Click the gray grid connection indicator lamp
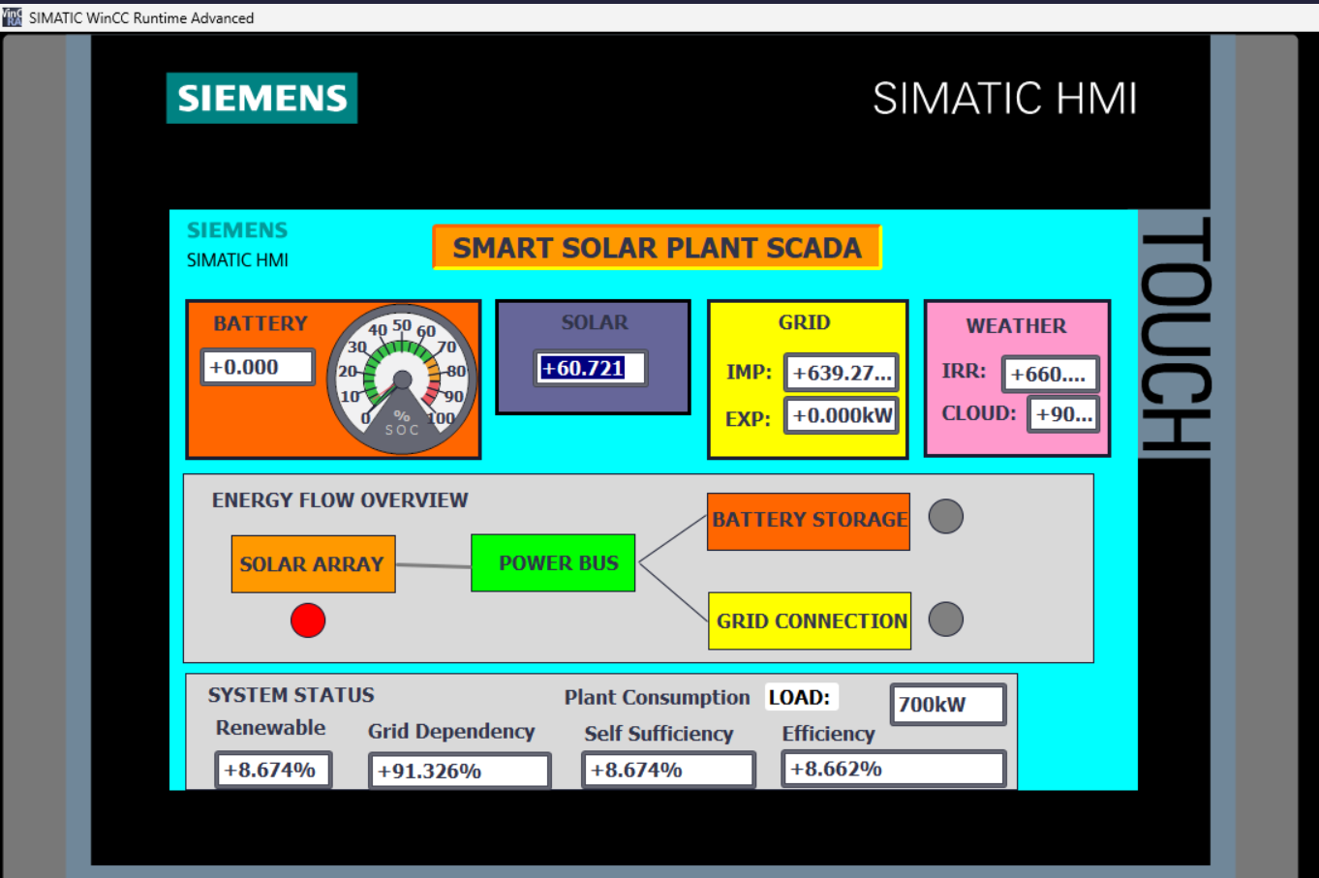Image resolution: width=1319 pixels, height=878 pixels. (x=946, y=620)
